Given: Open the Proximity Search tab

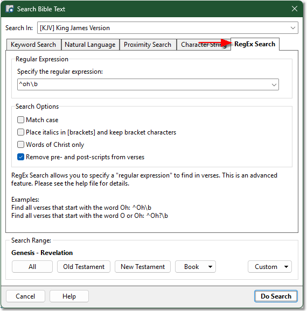Looking at the screenshot, I should click(x=148, y=45).
